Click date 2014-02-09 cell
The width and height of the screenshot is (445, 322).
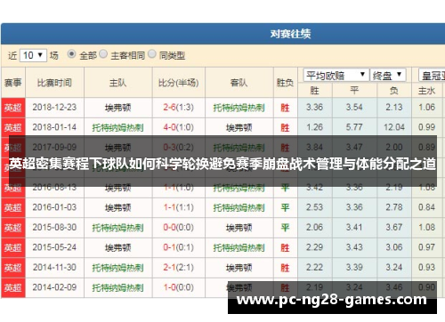(54, 287)
